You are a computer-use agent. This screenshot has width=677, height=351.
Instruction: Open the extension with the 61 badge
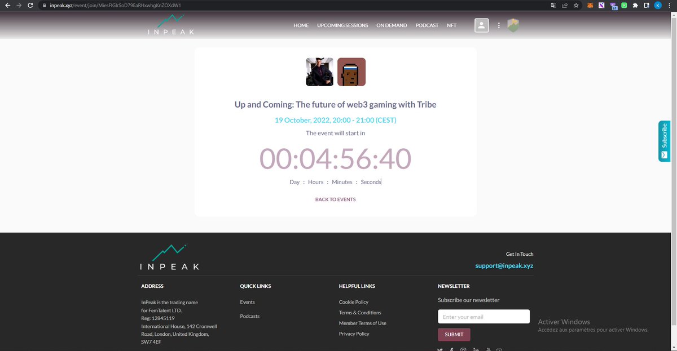pos(613,6)
